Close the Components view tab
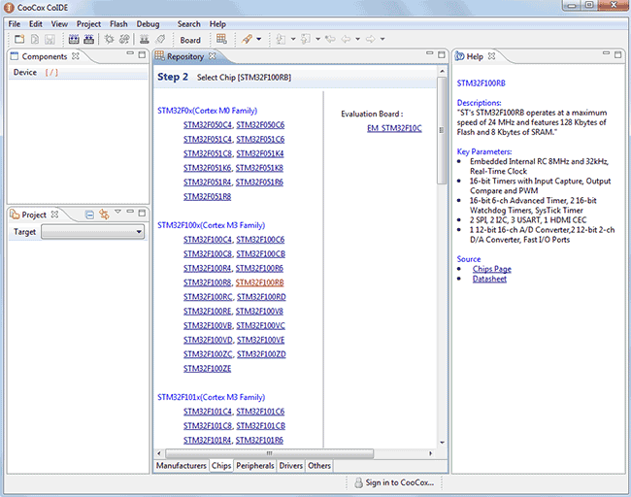Image resolution: width=631 pixels, height=497 pixels. [x=76, y=56]
